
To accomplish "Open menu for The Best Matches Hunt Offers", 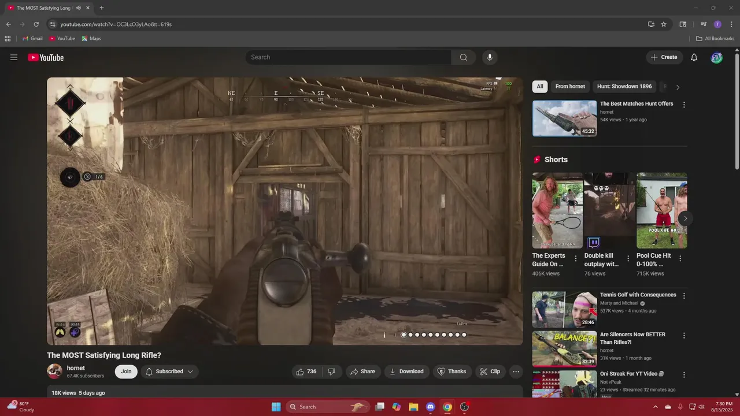I will point(684,105).
